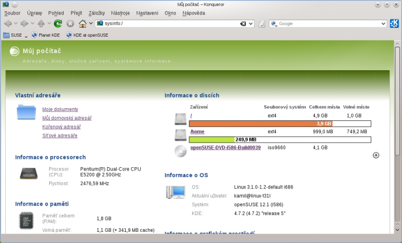Screen dimensions: 402x243
Task: Click the Informace o discích heading
Action: coord(192,95)
